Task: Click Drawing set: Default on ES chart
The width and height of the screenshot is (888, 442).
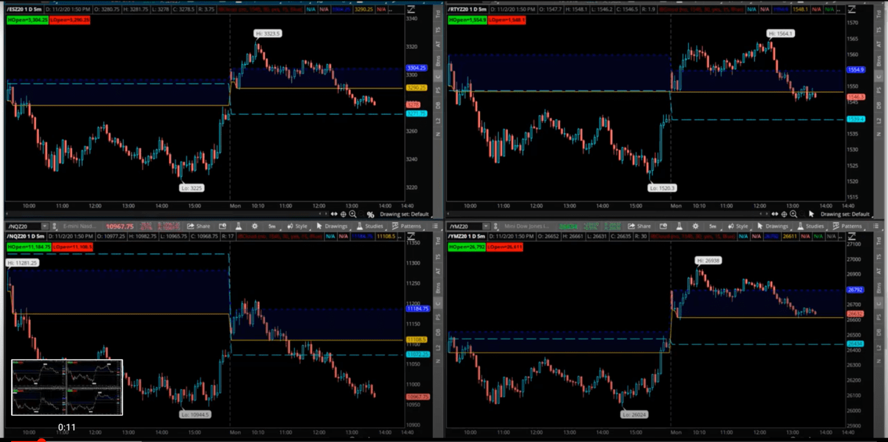Action: tap(404, 214)
